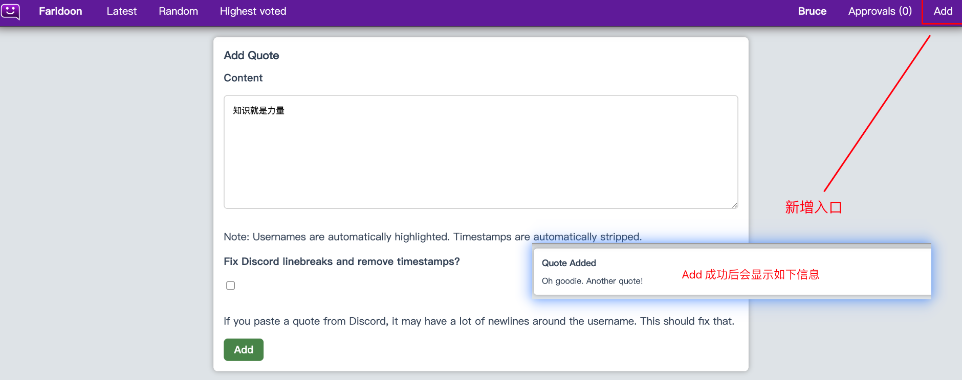
Task: Click the 'Fix Discord linebreaks and remove timestamps?' label
Action: coord(342,262)
